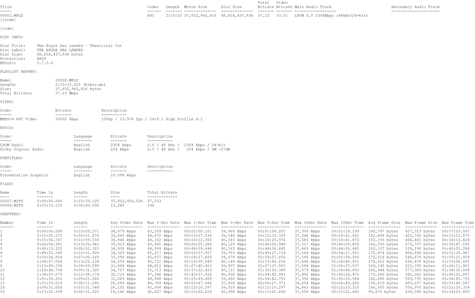Click the closing [/code] tag
Viewport: 475px width, 298px height.
pos(8,20)
